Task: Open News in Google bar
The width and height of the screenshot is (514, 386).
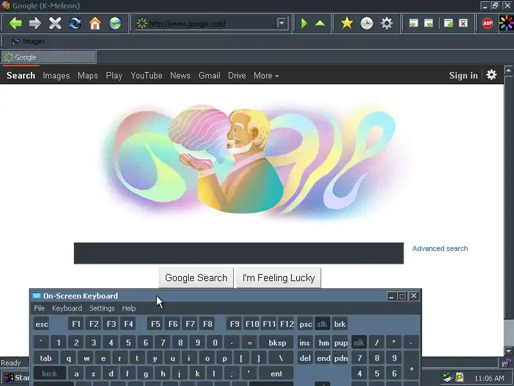Action: (x=181, y=75)
